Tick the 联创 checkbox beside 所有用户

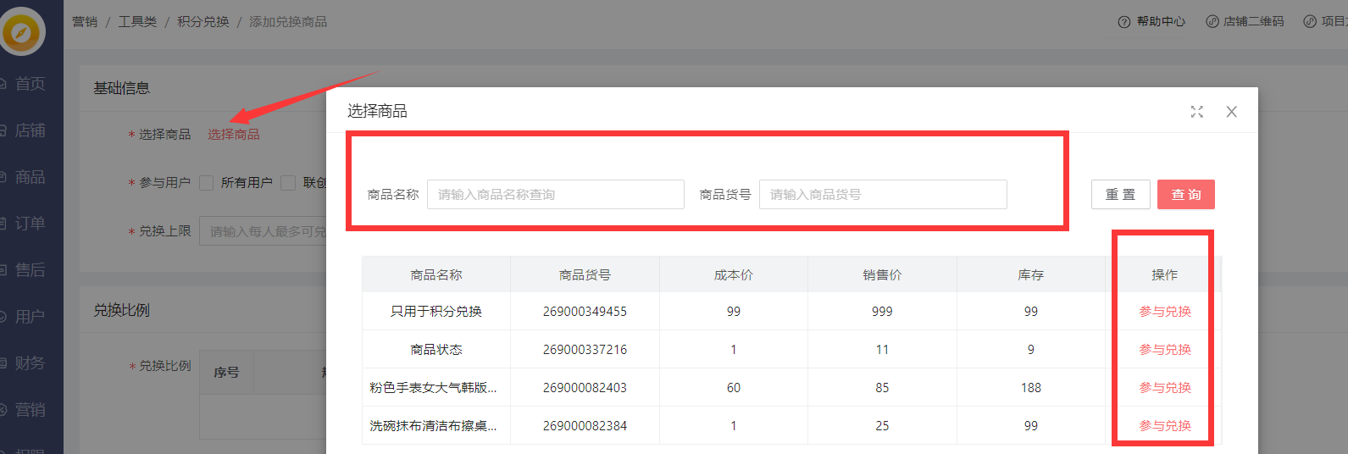(x=288, y=183)
